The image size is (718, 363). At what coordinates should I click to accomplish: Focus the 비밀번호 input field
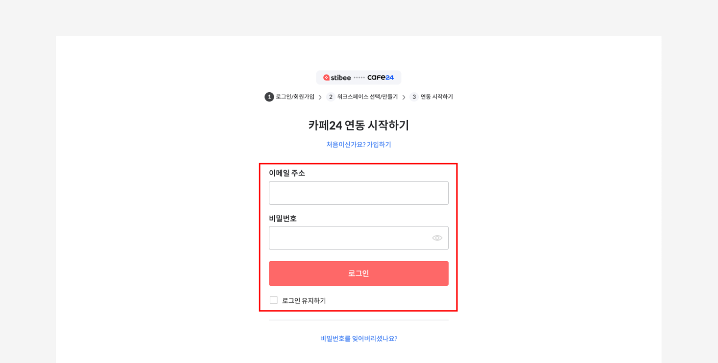(x=359, y=238)
